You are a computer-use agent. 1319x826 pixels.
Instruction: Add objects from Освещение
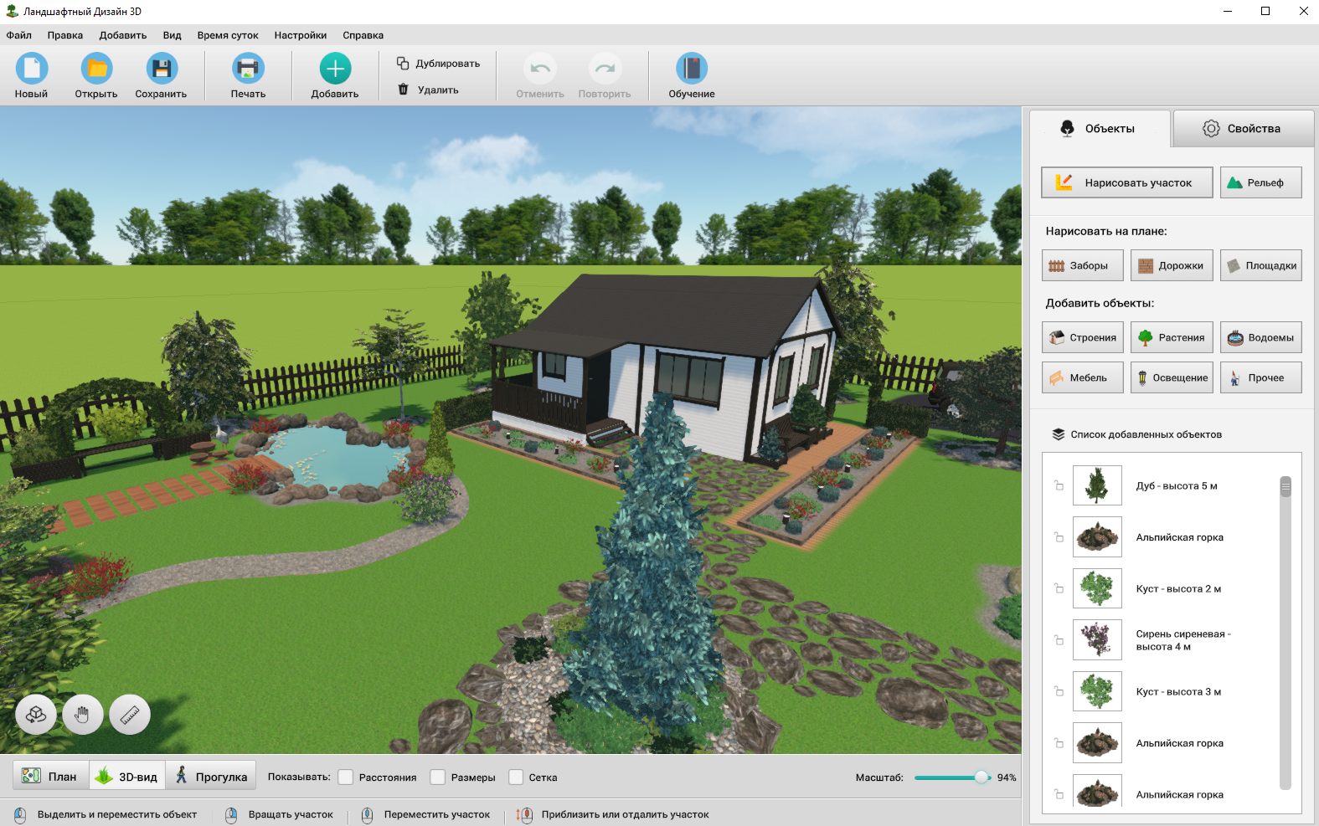click(x=1172, y=377)
